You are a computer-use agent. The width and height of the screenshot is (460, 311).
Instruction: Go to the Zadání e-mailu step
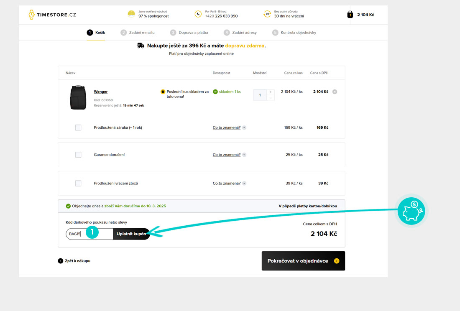pyautogui.click(x=138, y=33)
